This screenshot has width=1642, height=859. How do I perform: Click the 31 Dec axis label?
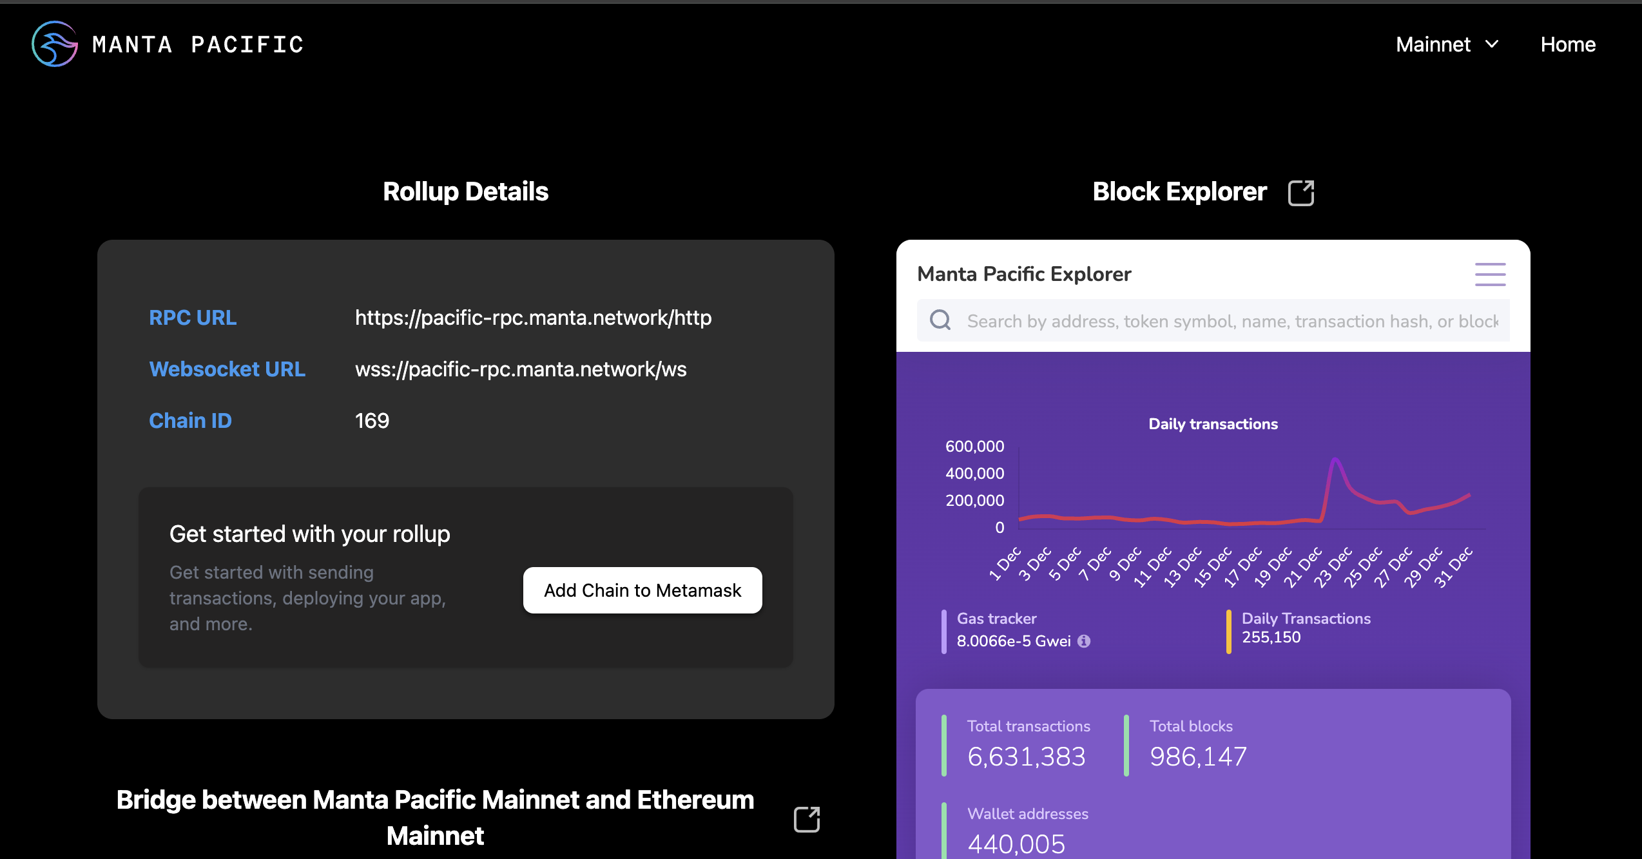(x=1454, y=566)
